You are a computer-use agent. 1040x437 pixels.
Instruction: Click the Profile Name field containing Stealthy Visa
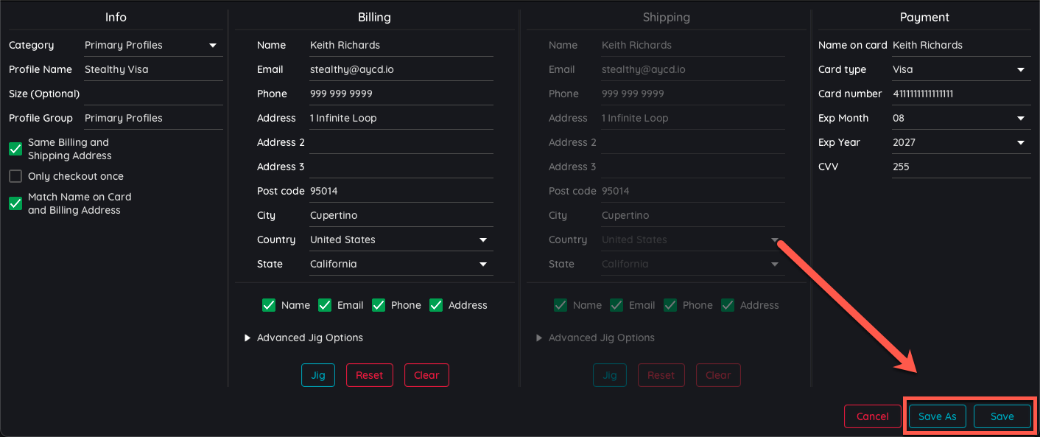[x=152, y=69]
